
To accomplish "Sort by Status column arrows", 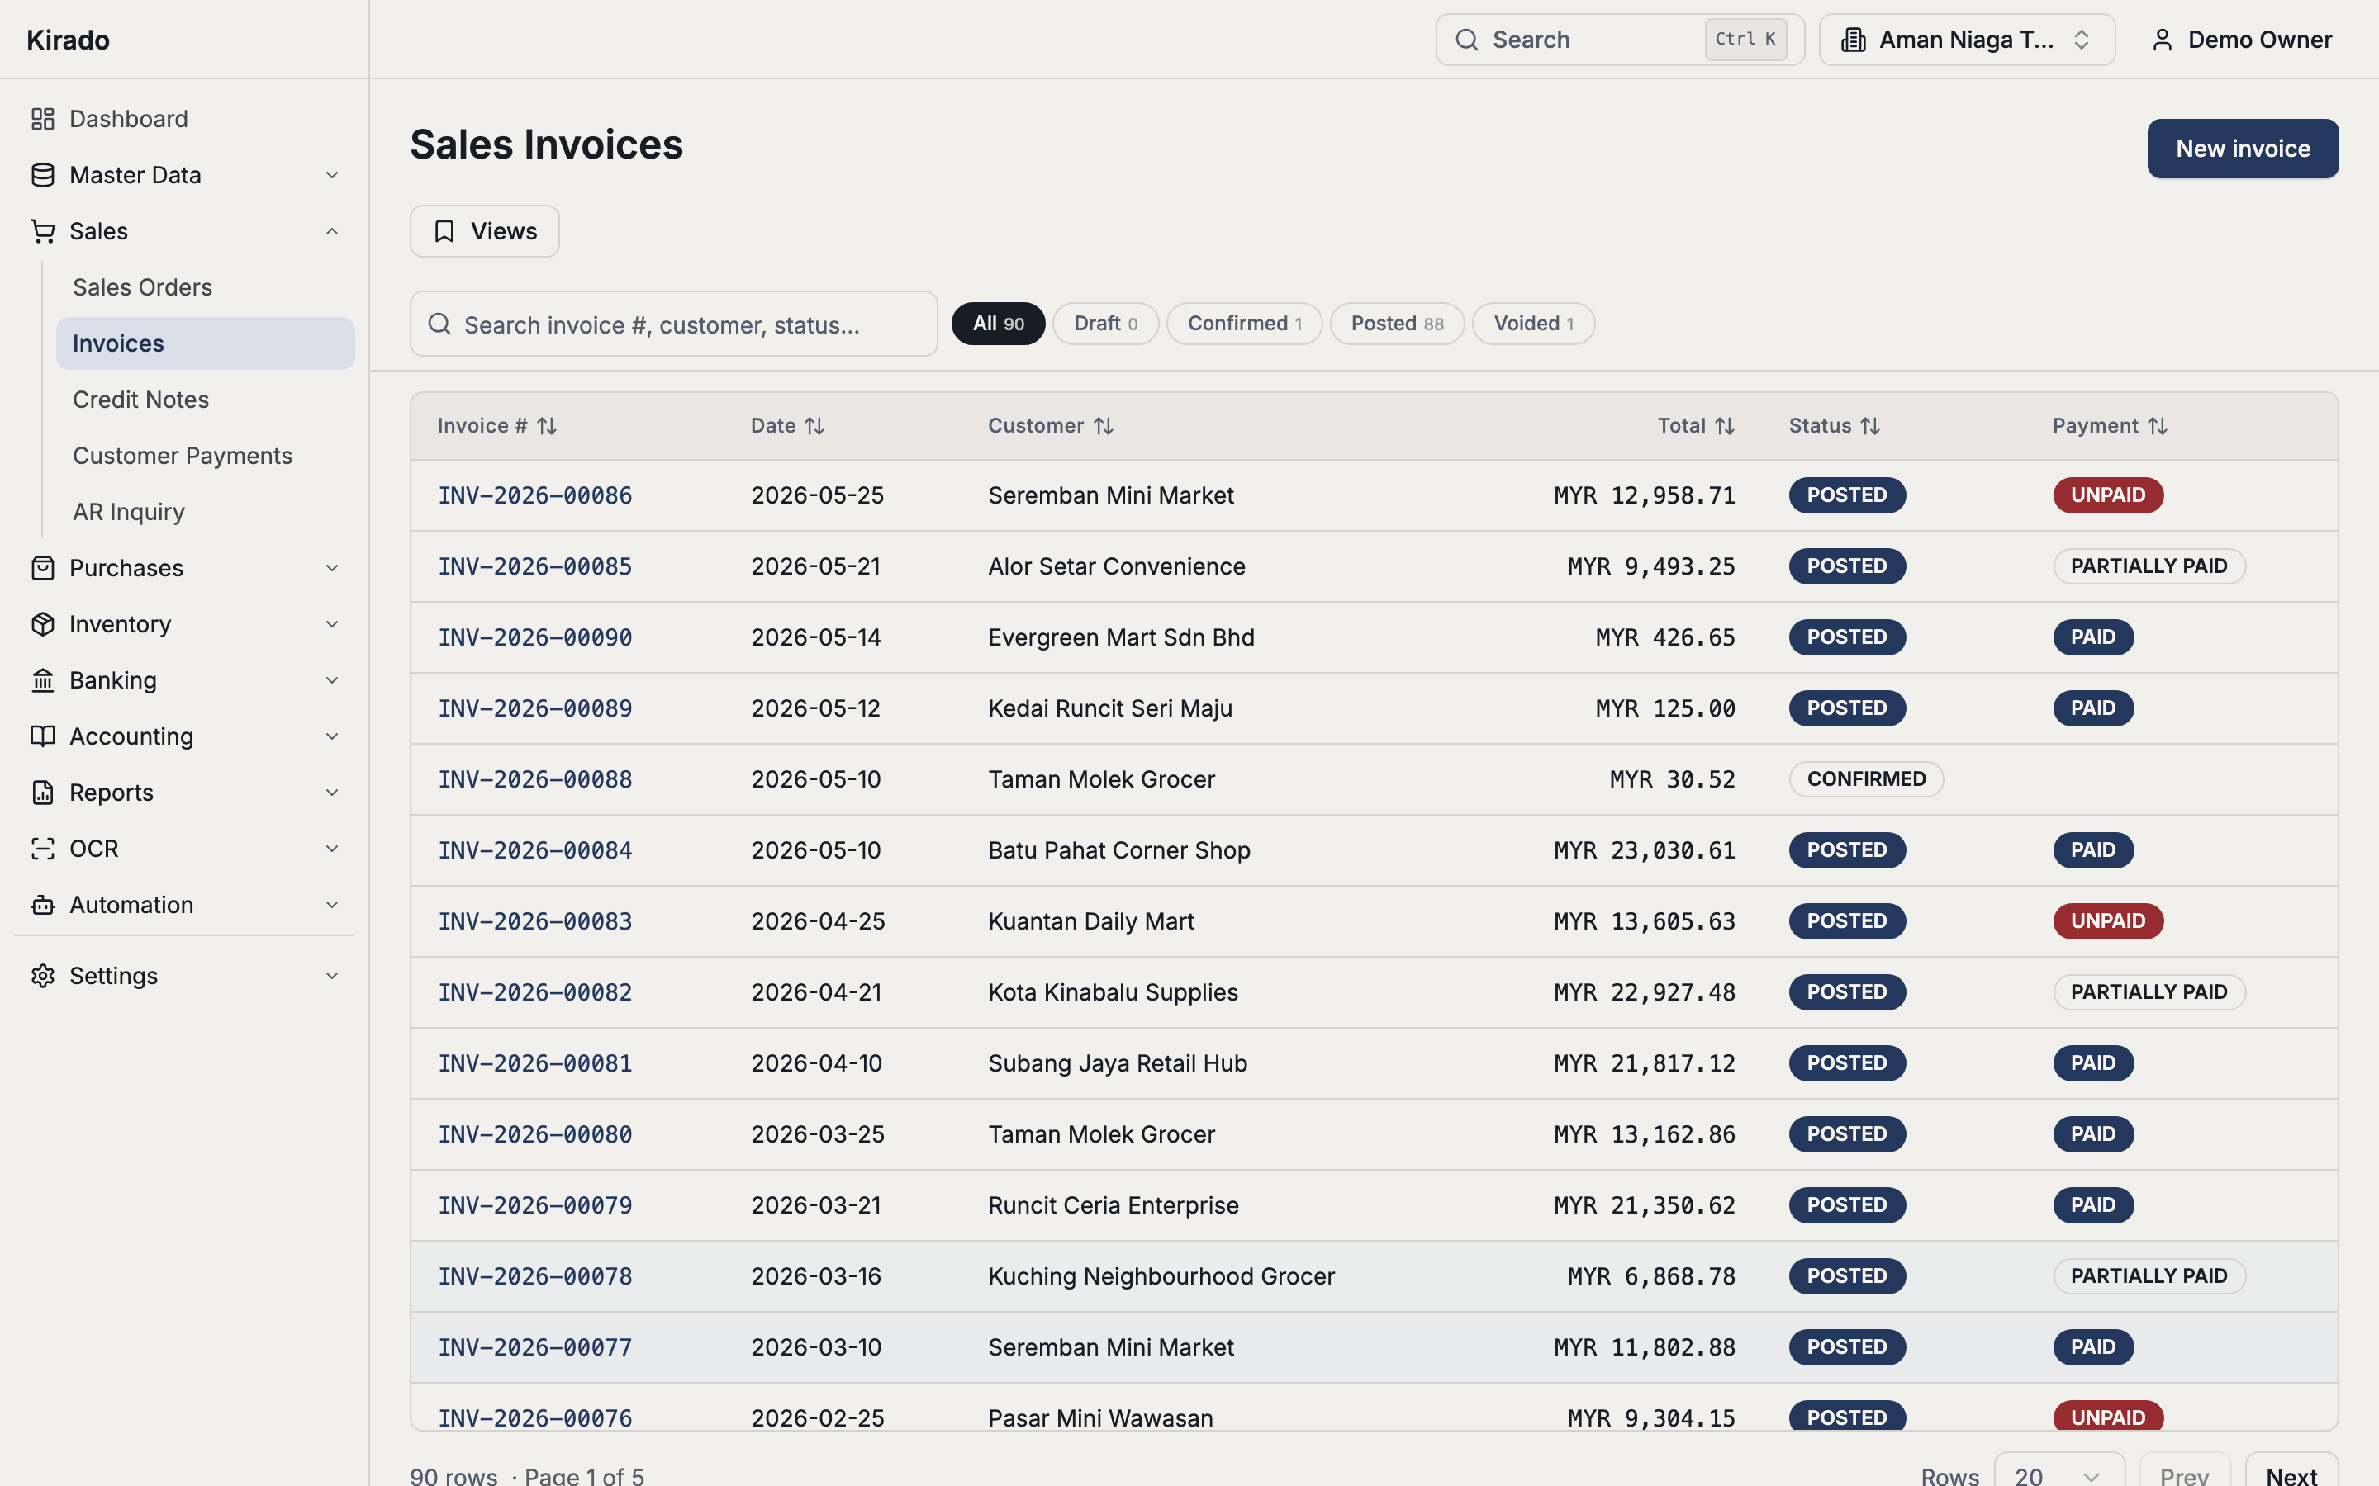I will pos(1870,425).
